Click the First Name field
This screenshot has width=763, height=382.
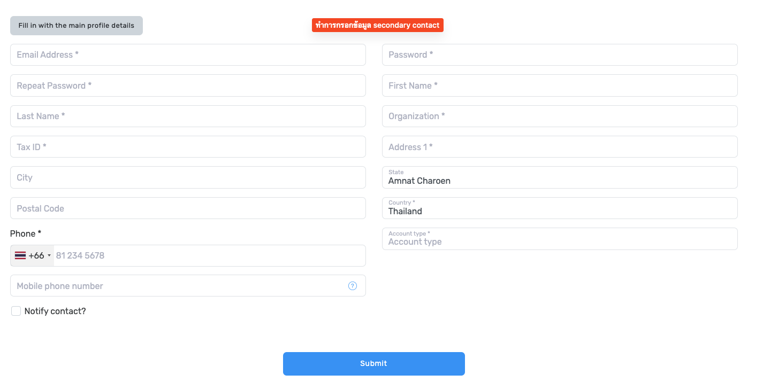coord(559,85)
